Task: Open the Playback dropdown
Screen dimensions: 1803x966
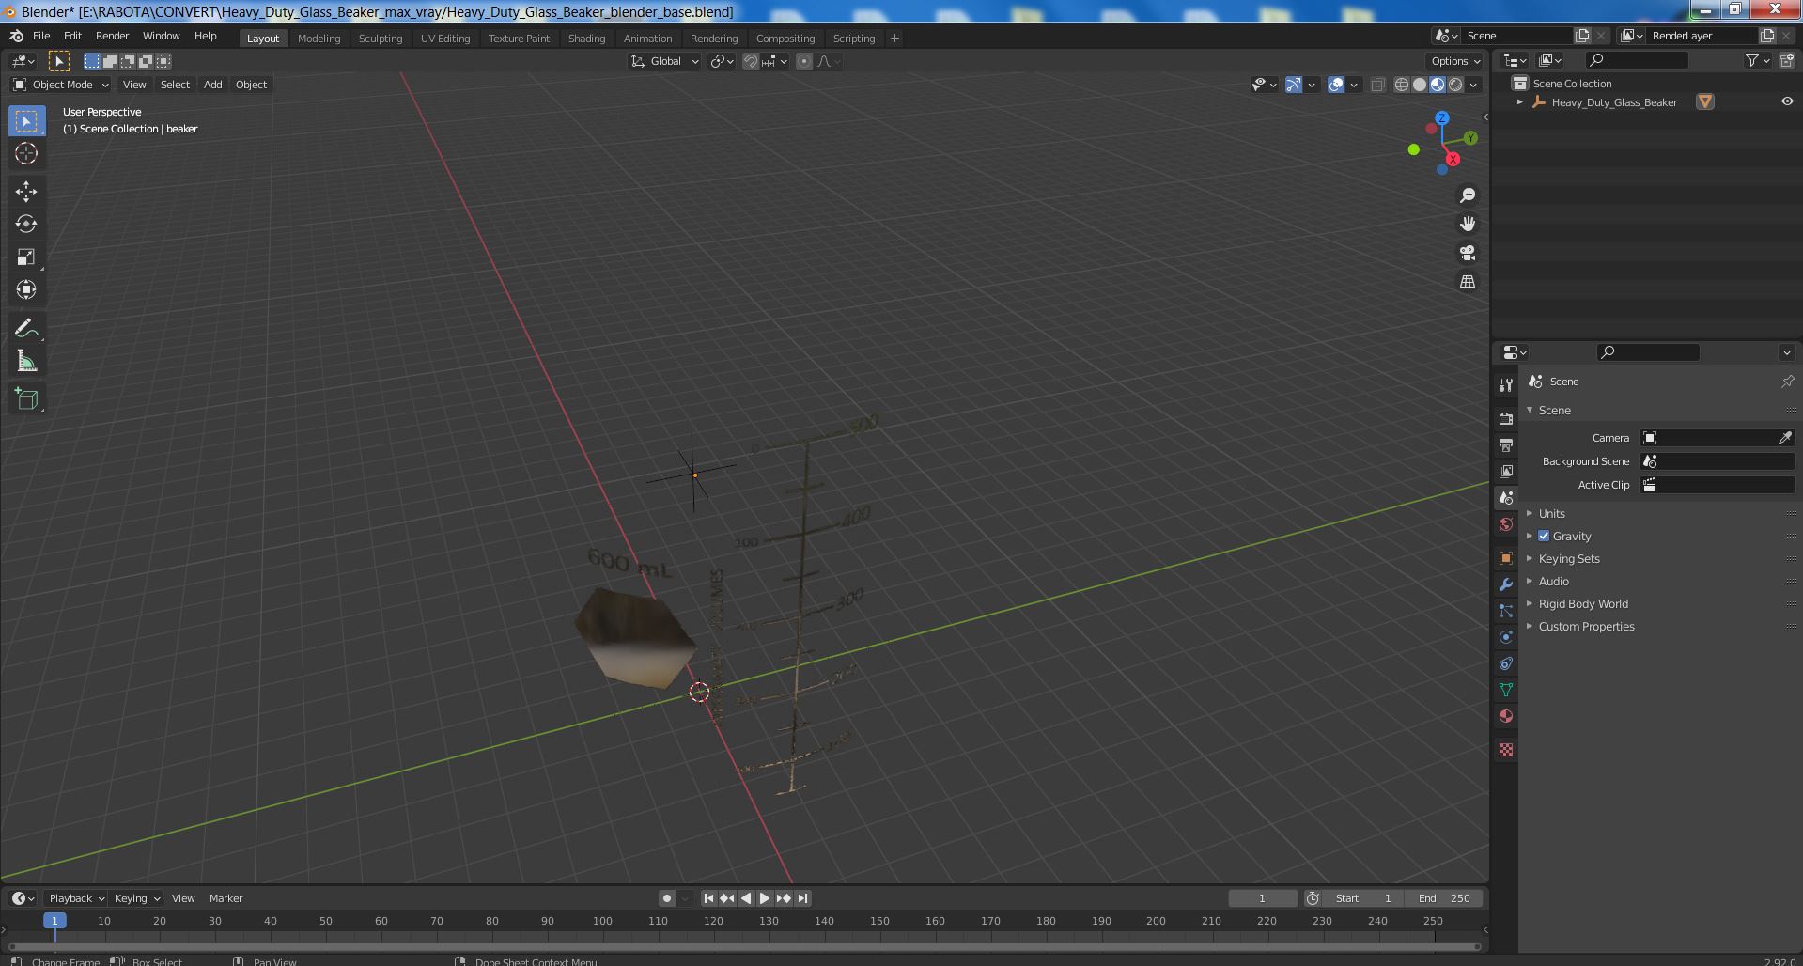Action: (x=76, y=898)
